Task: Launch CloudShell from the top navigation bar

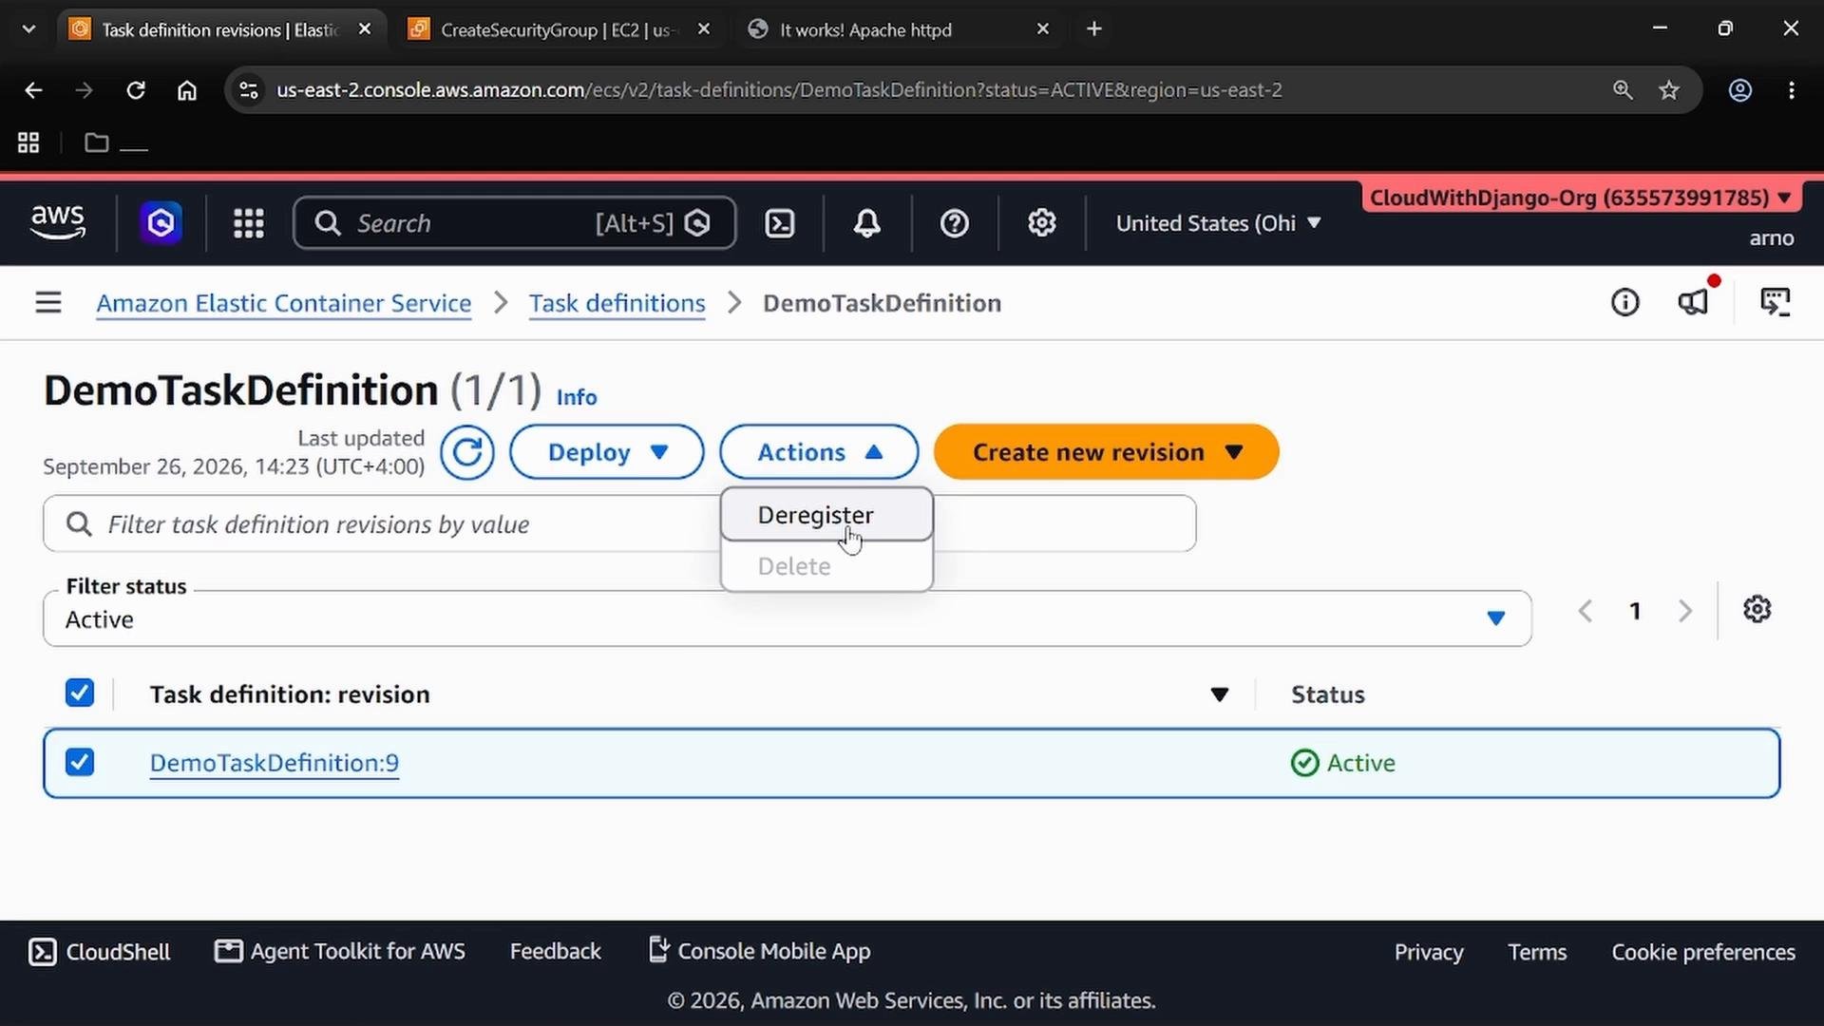Action: [780, 223]
